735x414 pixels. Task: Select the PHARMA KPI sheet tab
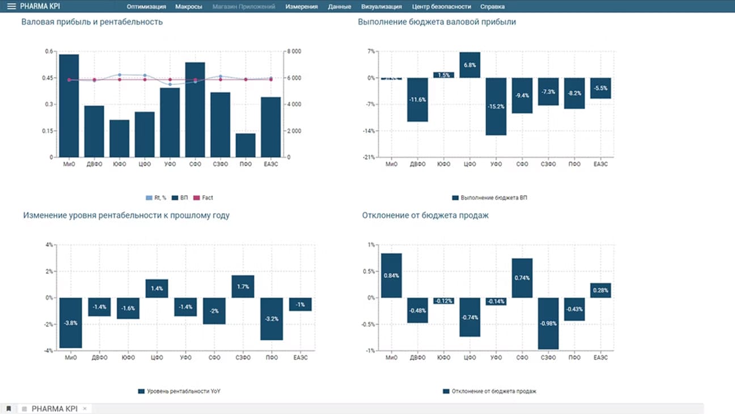click(54, 408)
